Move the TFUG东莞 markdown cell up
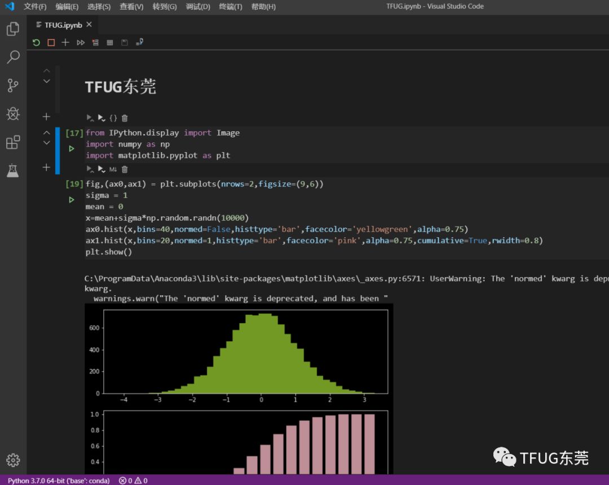Screen dimensions: 609x485 tap(47, 70)
